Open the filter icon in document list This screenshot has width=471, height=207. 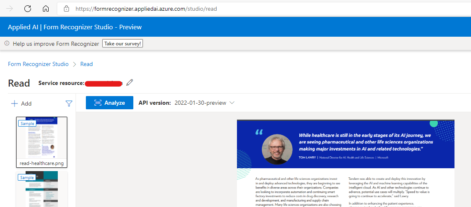tap(69, 103)
